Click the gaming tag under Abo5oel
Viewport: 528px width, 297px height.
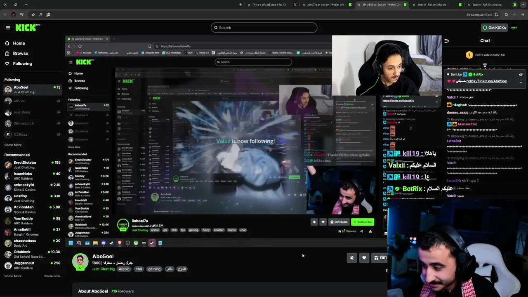[154, 269]
